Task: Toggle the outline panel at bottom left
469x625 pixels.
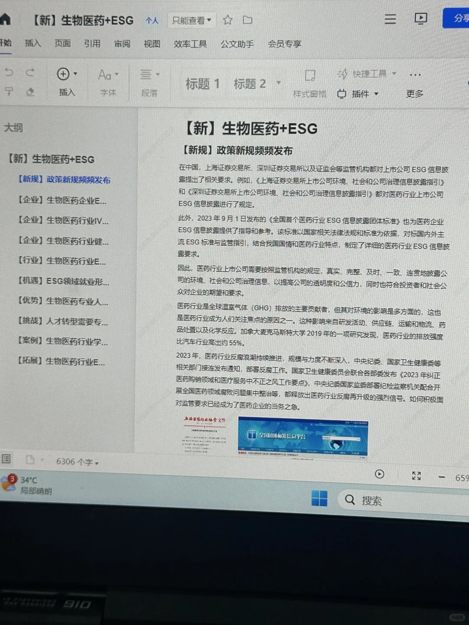Action: pyautogui.click(x=7, y=459)
